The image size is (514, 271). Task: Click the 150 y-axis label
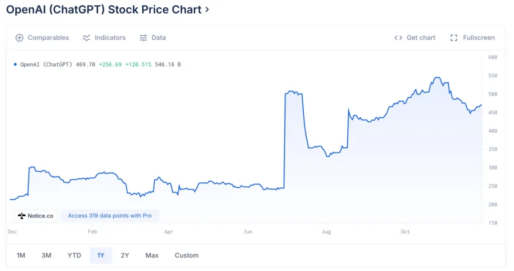click(x=493, y=223)
